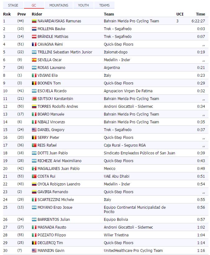Open UAE Abu Dhabi team page
This screenshot has width=210, height=255.
(117, 176)
